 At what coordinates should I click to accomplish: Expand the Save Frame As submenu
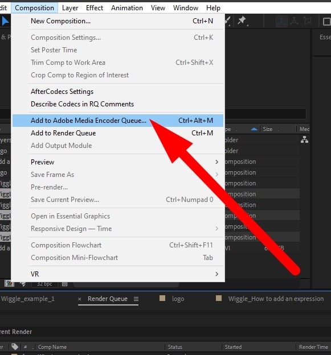pos(118,175)
